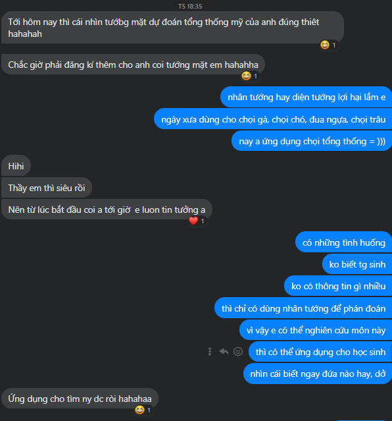Click the "nay a ứng dụng chọi tổng thống" message
392x421 pixels.
point(312,141)
